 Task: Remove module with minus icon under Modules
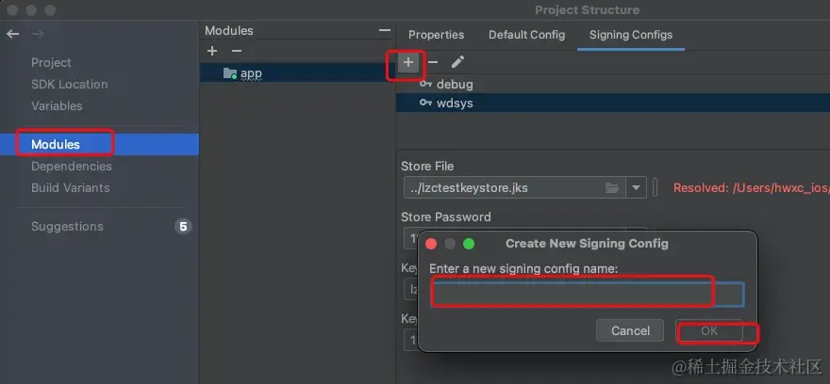237,51
